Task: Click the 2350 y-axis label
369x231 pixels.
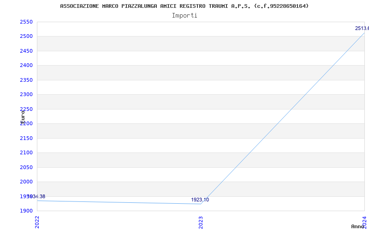Action: (x=26, y=80)
